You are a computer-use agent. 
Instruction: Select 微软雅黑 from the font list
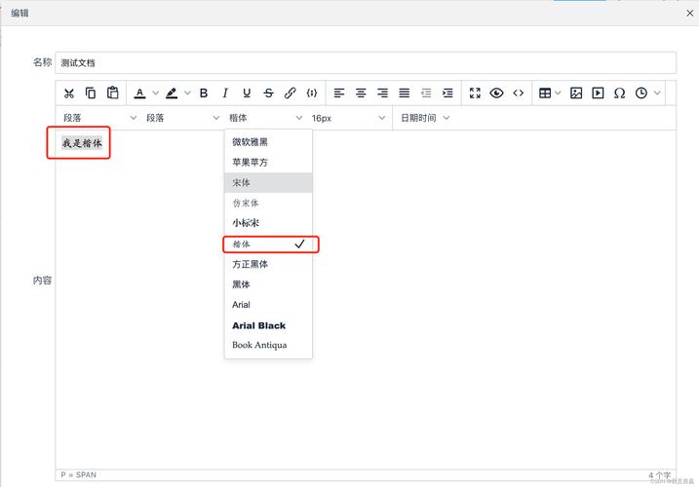point(251,142)
